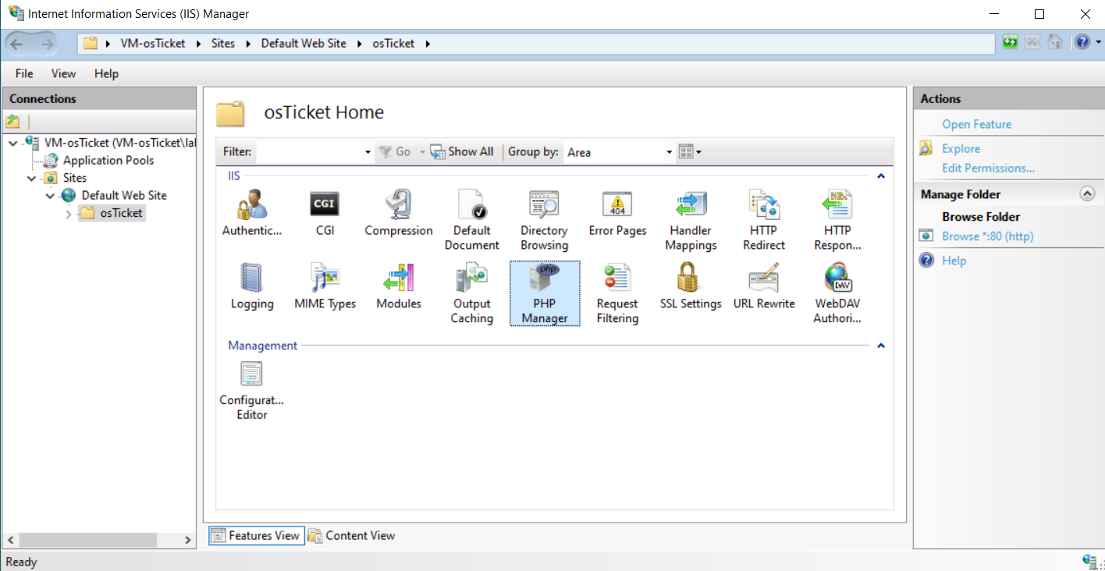
Task: Select the VM-osTicket server tree item
Action: (119, 142)
